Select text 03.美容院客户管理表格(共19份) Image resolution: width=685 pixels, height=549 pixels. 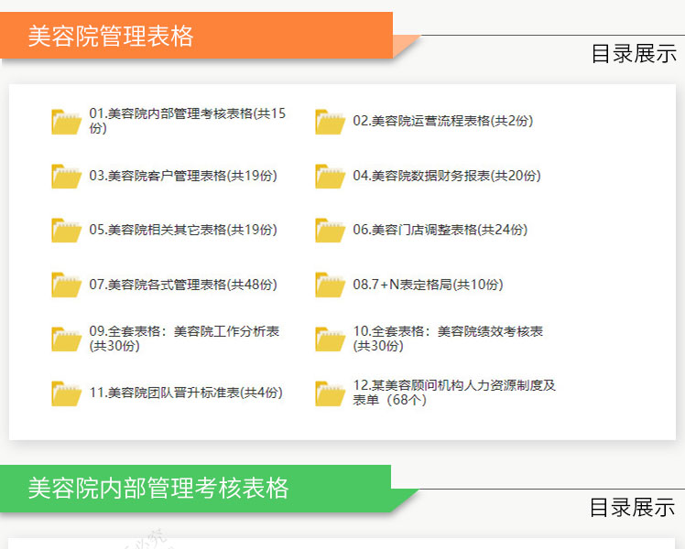tap(183, 176)
